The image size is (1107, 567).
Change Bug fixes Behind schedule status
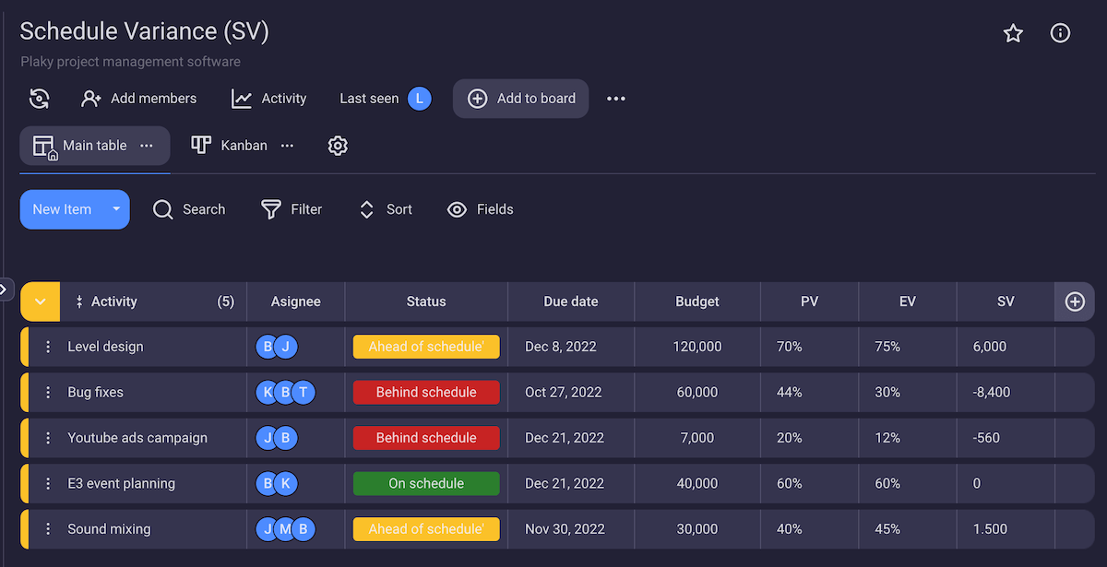[426, 393]
